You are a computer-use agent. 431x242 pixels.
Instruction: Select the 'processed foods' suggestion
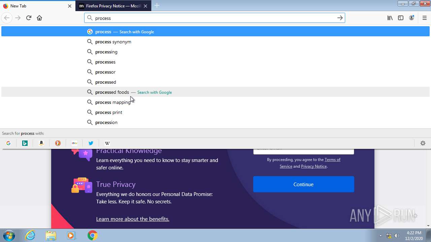click(x=215, y=92)
